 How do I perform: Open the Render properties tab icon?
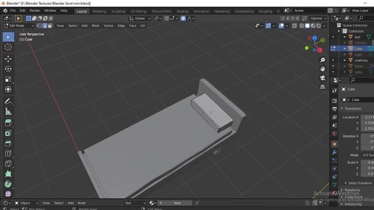tap(334, 101)
